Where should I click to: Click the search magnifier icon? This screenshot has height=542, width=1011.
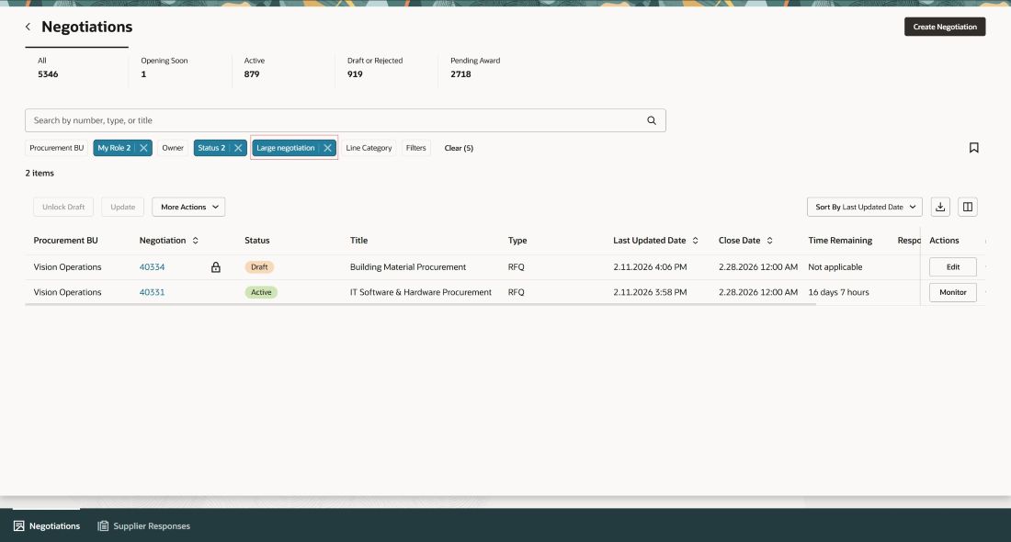(x=652, y=119)
